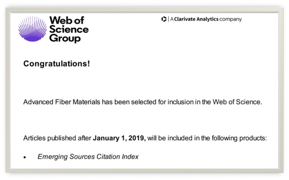Click the "Congratulations!" heading
This screenshot has height=180, width=289.
click(57, 64)
